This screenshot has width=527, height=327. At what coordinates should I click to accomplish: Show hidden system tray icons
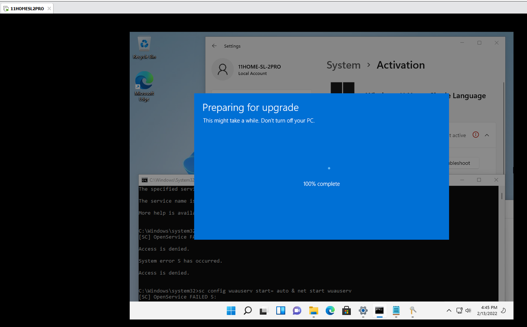[449, 311]
